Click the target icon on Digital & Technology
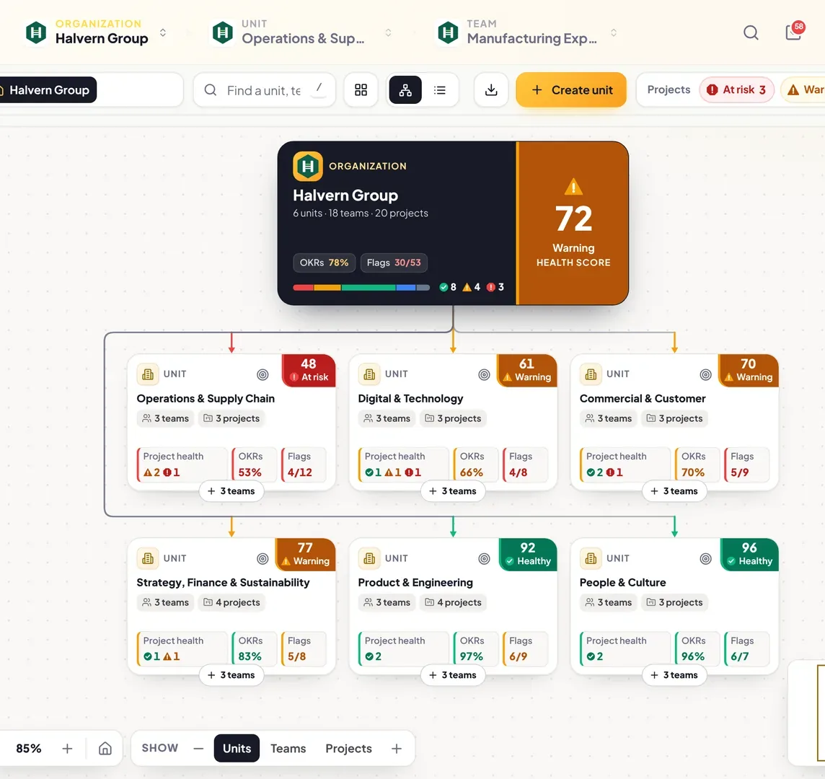825x779 pixels. [484, 375]
